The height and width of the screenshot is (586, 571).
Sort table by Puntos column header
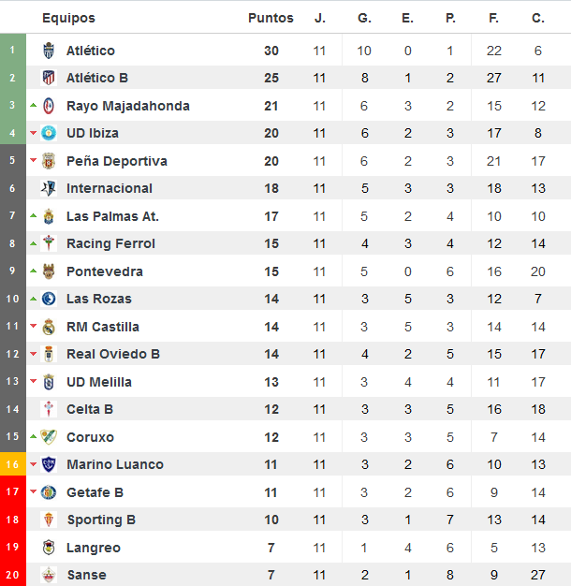[271, 18]
